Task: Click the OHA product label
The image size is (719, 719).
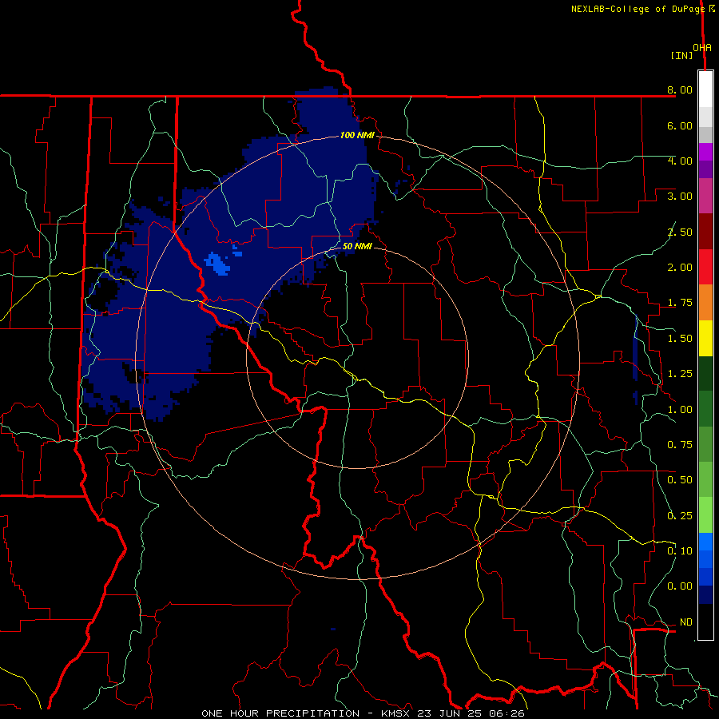Action: pyautogui.click(x=702, y=47)
